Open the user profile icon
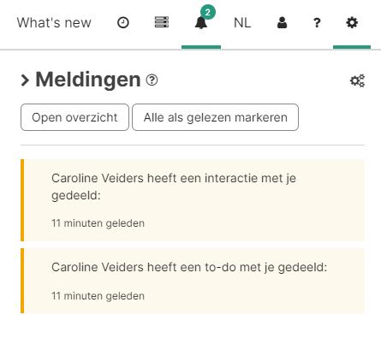The image size is (381, 344). point(282,22)
